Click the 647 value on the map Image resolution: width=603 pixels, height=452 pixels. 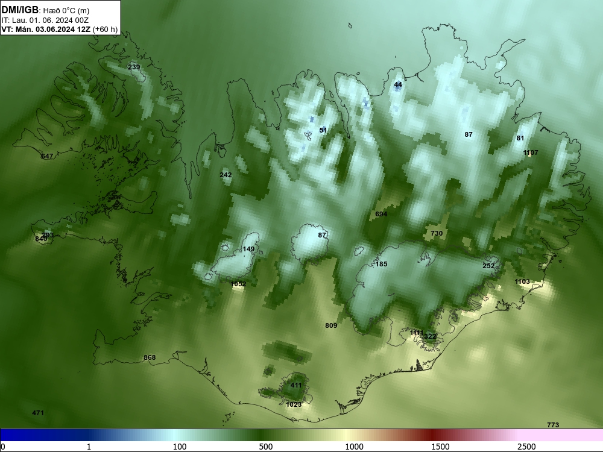click(x=47, y=156)
